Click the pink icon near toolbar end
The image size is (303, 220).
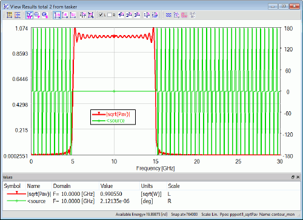tap(184, 15)
